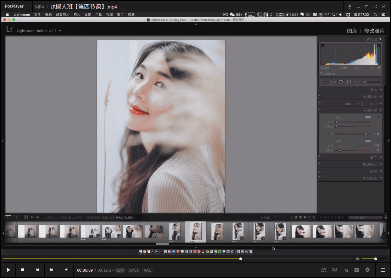Expand the 基本 panel

(x=380, y=90)
